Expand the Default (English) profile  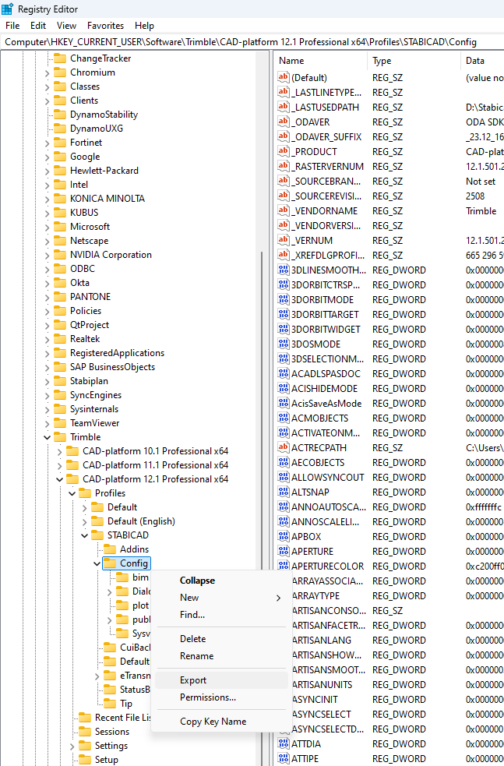tap(84, 522)
